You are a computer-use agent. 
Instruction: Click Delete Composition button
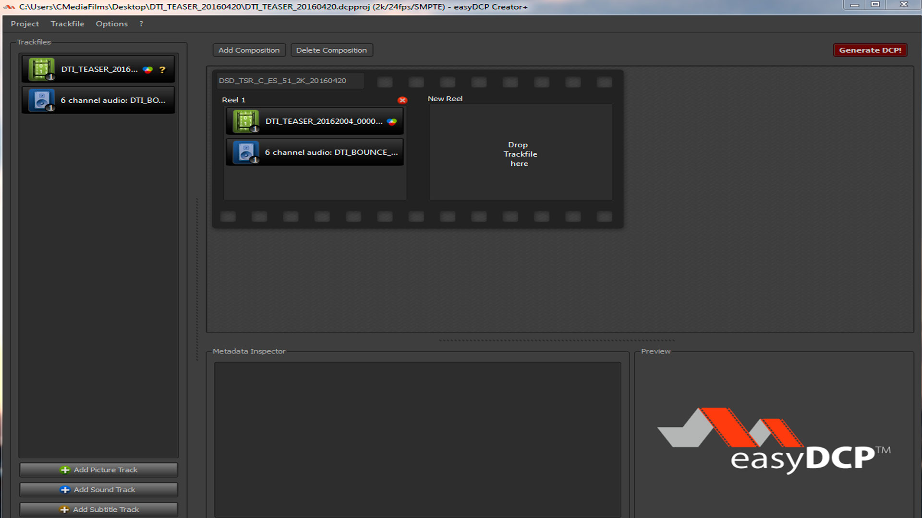pyautogui.click(x=331, y=50)
